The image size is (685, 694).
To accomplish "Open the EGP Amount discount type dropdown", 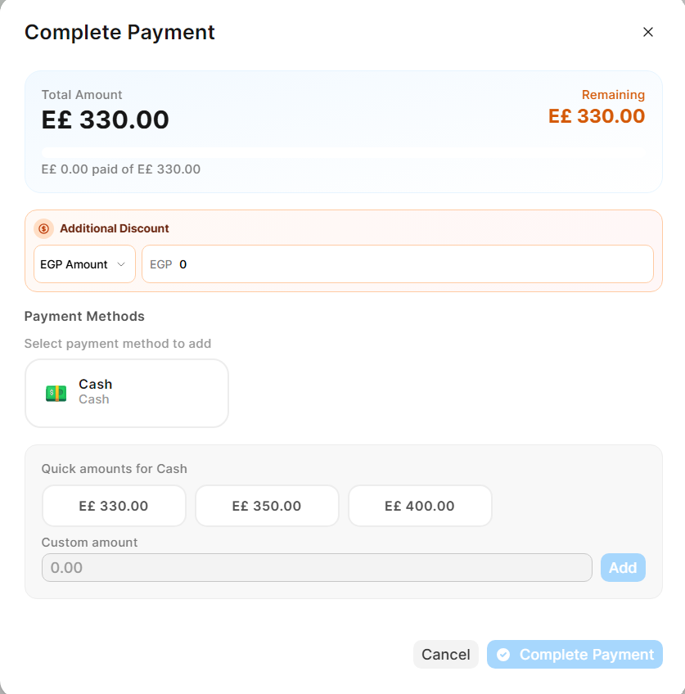I will [x=83, y=264].
